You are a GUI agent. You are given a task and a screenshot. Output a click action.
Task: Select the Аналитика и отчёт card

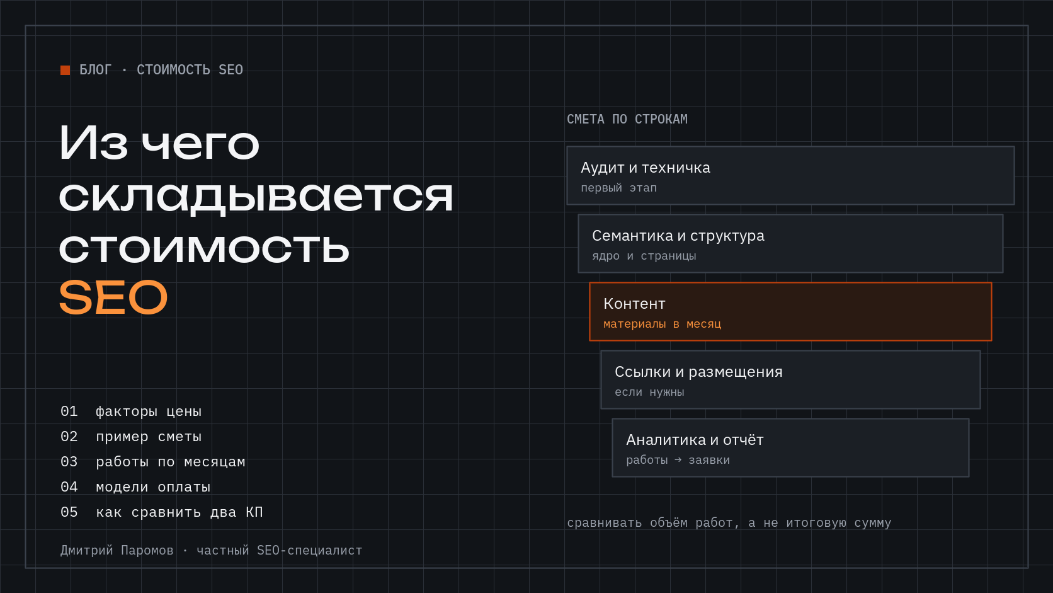click(790, 448)
